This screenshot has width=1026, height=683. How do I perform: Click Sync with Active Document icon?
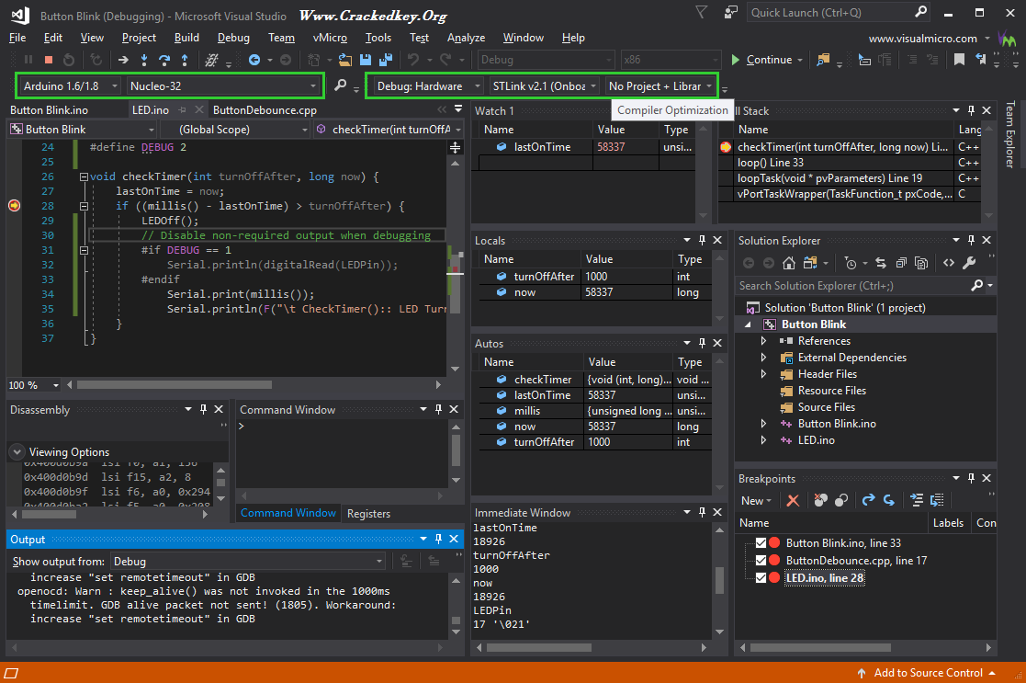(x=881, y=263)
